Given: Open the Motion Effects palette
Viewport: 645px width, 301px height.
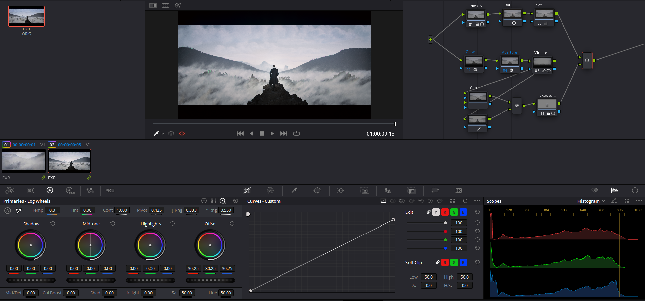Looking at the screenshot, I should pyautogui.click(x=111, y=190).
